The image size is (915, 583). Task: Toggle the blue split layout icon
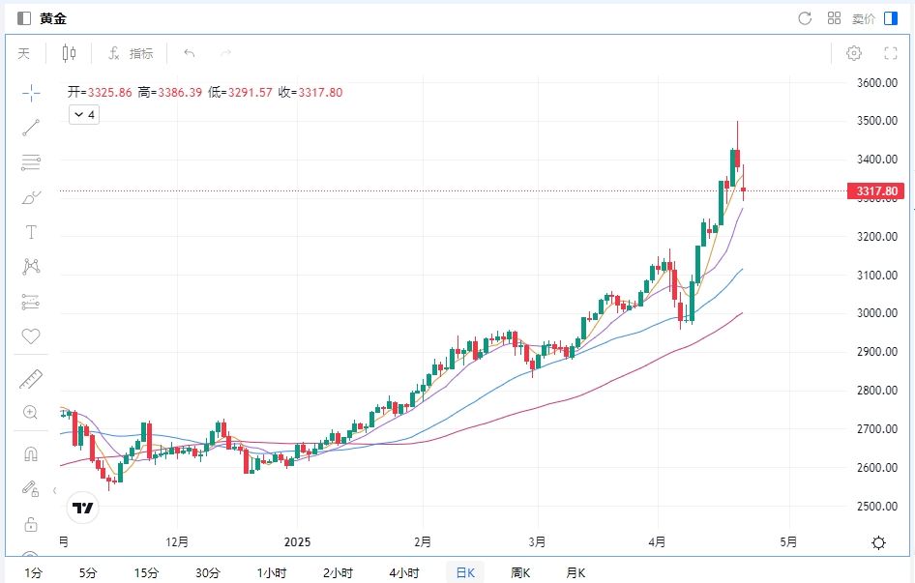[x=891, y=18]
